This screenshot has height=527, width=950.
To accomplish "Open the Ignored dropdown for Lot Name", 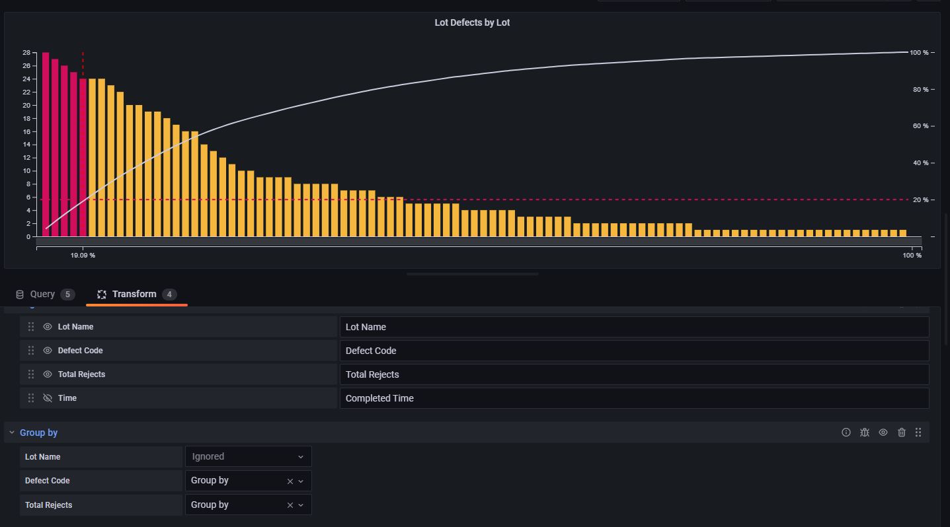I will 248,456.
